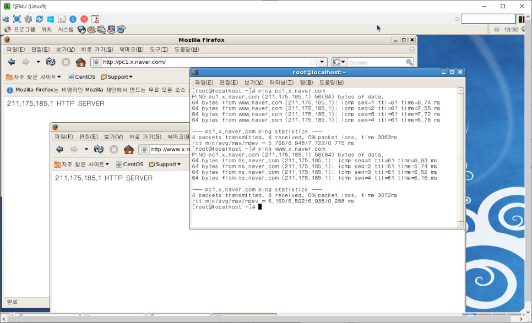Go home in main Firefox window
The height and width of the screenshot is (323, 532).
pyautogui.click(x=81, y=62)
